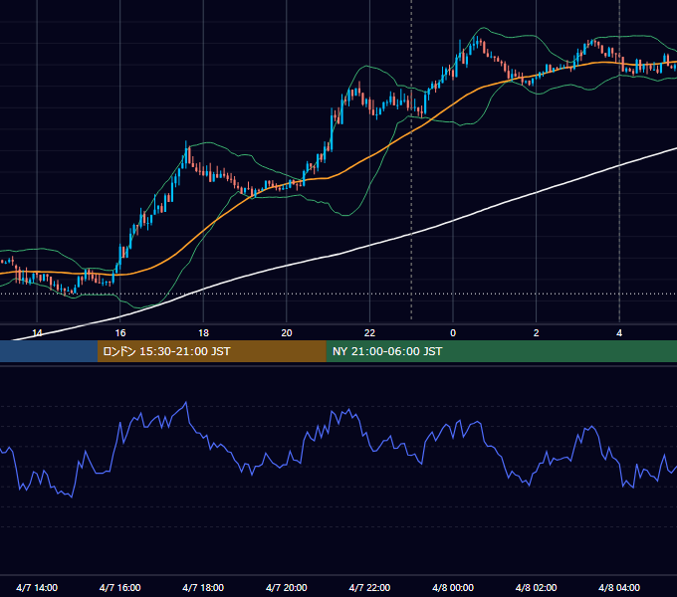The height and width of the screenshot is (597, 677).
Task: Click the 4/7 14:00 time label
Action: point(37,587)
